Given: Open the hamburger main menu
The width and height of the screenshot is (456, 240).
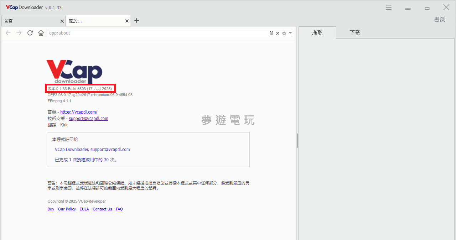Looking at the screenshot, I should (389, 7).
